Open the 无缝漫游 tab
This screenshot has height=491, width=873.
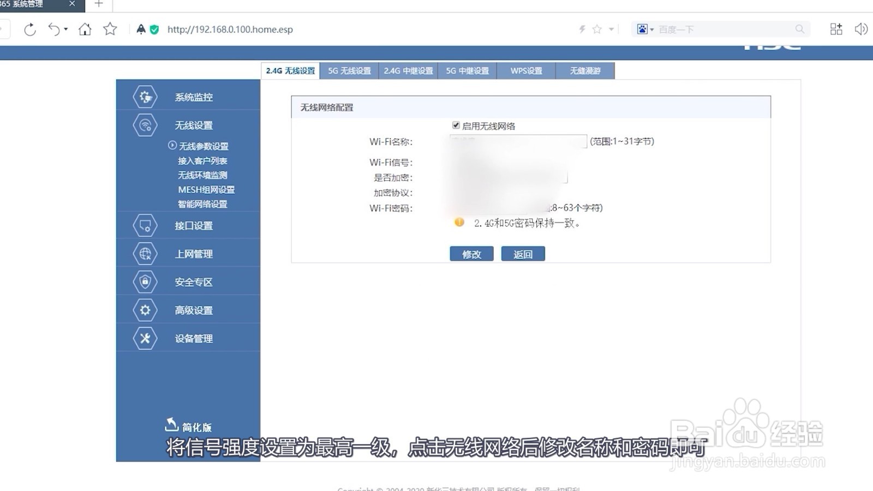[585, 71]
